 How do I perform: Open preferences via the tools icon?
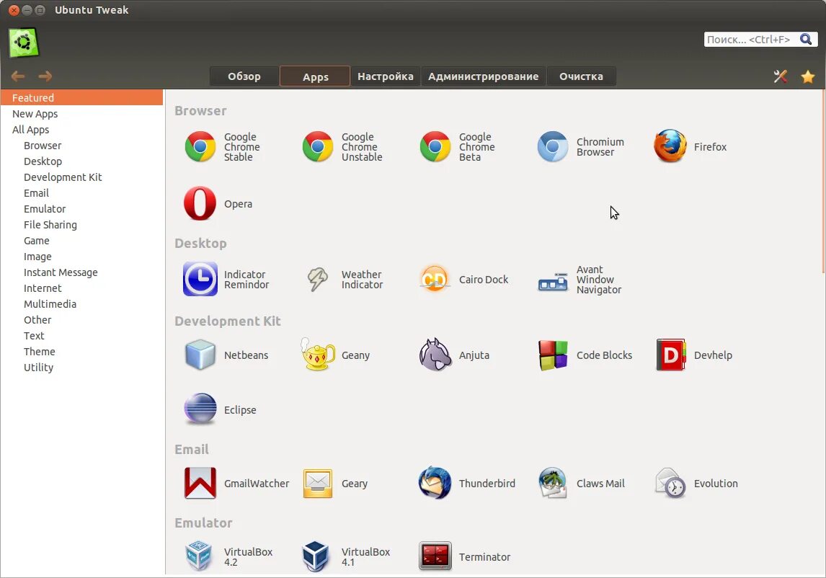pos(780,76)
